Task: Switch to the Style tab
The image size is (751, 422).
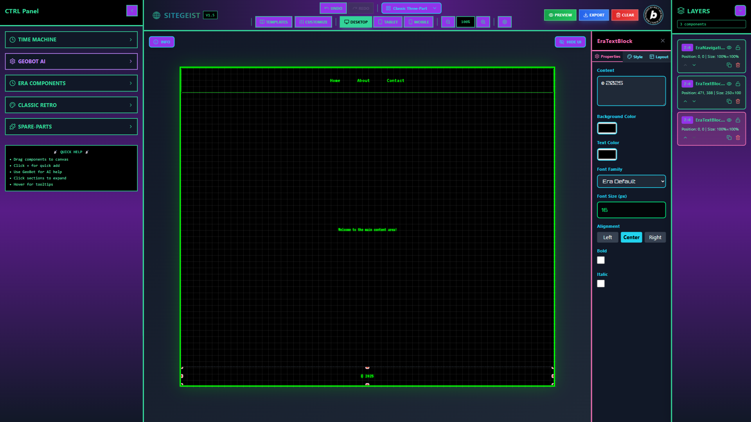Action: 635,57
